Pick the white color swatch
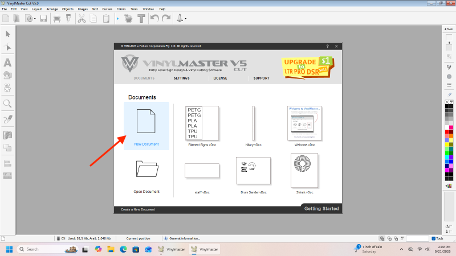The image size is (456, 256). [447, 127]
